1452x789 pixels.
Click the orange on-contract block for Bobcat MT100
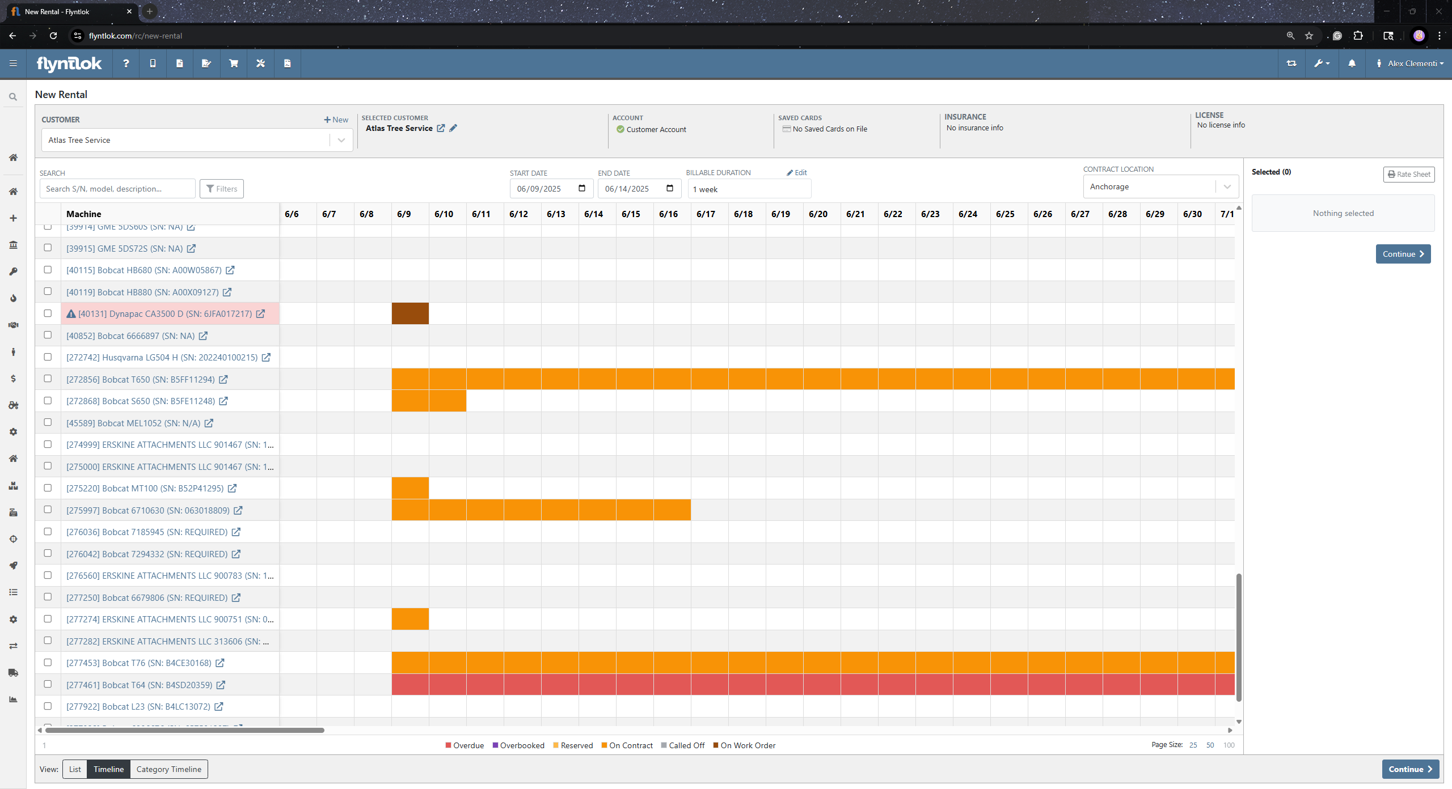click(x=410, y=488)
